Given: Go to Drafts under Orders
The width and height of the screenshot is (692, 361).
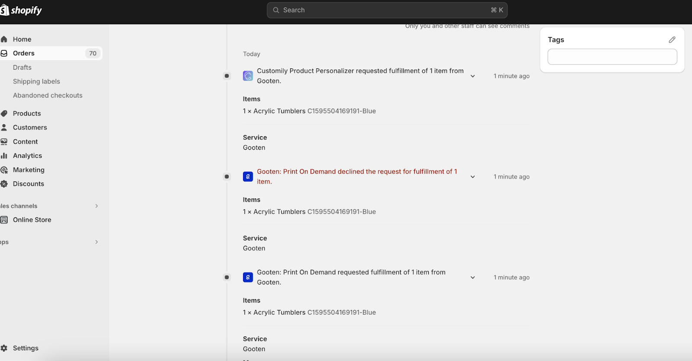Looking at the screenshot, I should (x=22, y=68).
